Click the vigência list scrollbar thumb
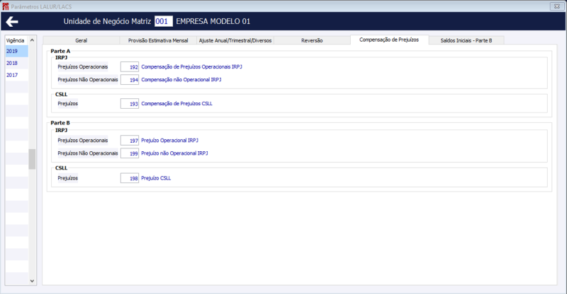 (32, 159)
